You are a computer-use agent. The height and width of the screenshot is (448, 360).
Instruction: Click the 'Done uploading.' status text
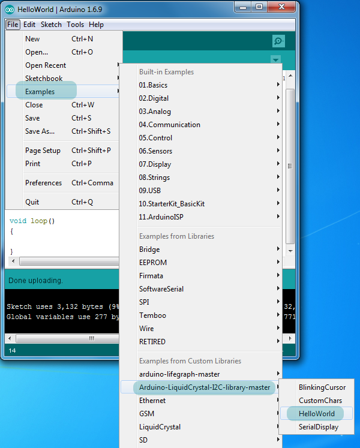coord(36,281)
